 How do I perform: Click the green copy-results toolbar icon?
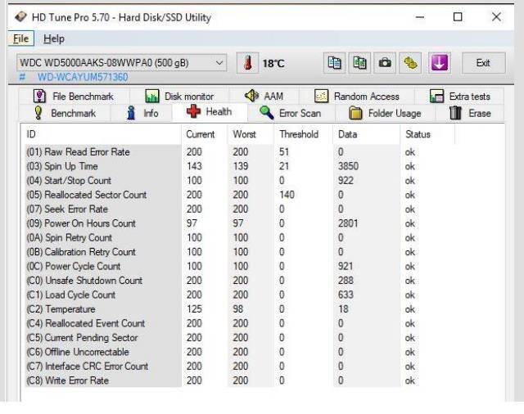click(x=359, y=63)
